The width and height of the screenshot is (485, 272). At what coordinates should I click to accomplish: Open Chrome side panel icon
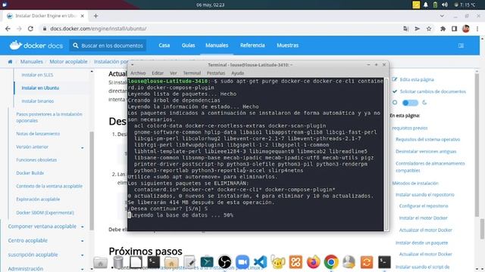454,29
